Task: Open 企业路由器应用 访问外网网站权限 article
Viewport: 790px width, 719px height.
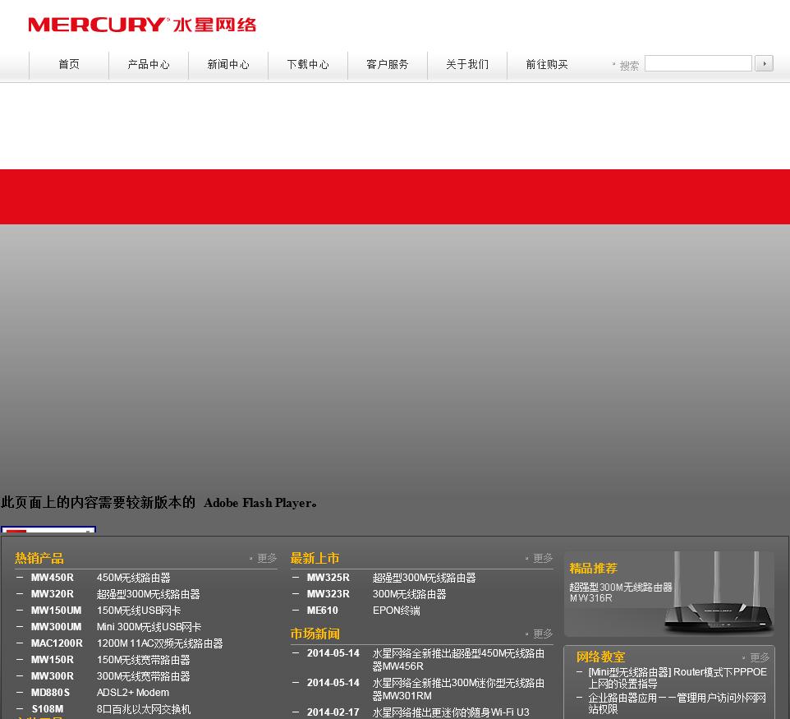Action: pyautogui.click(x=677, y=703)
